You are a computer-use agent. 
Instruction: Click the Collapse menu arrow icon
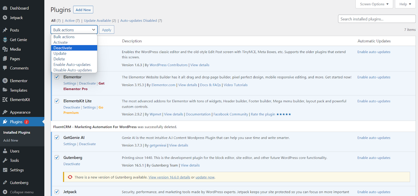coord(5,192)
